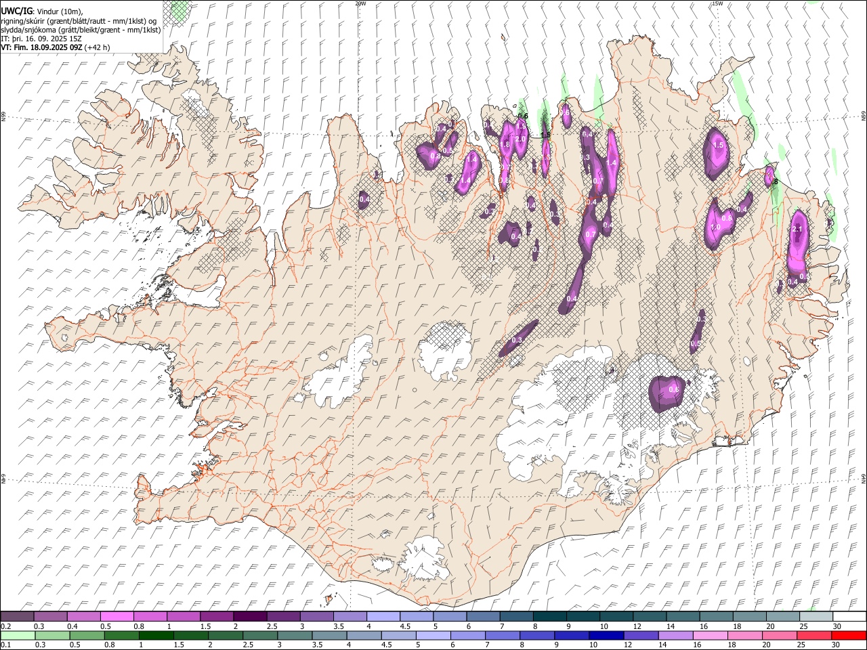Choose the dark green rain swatch labelled 1
The image size is (867, 650).
pyautogui.click(x=156, y=635)
